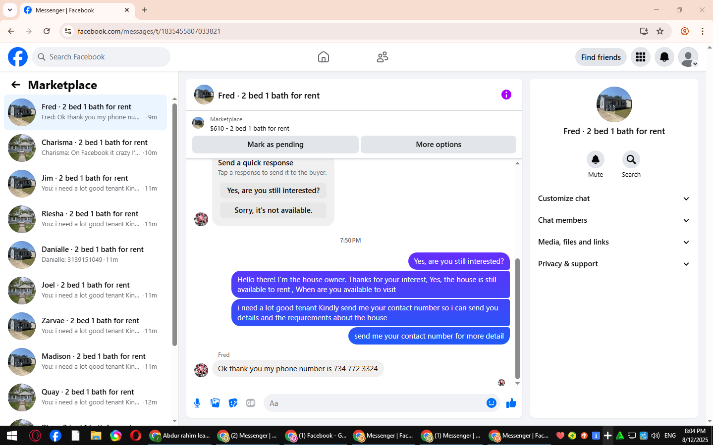Viewport: 713px width, 445px height.
Task: Expand Customize chat section
Action: coord(614,198)
